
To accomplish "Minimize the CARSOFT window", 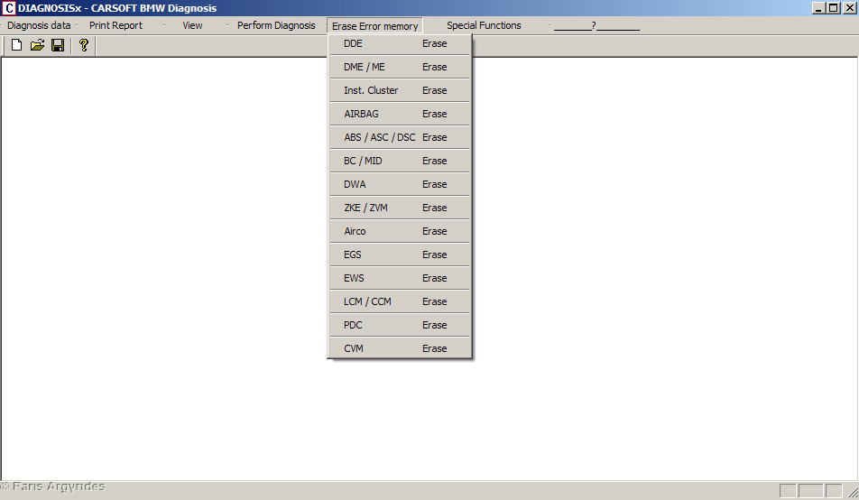I will 818,8.
